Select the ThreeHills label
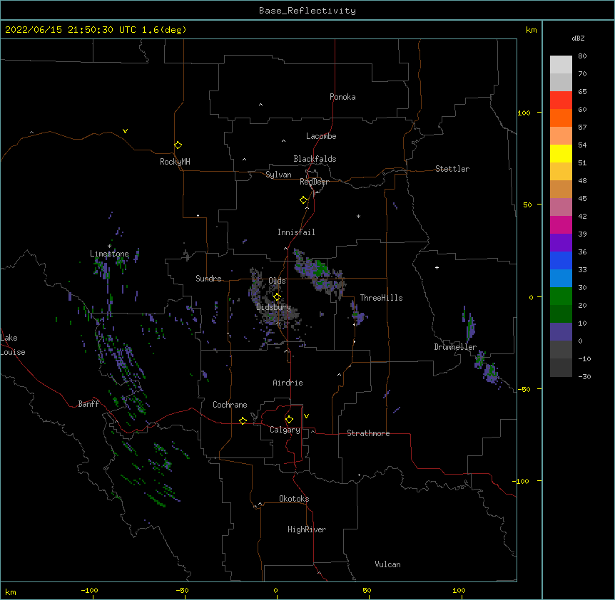The height and width of the screenshot is (600, 615). 381,298
